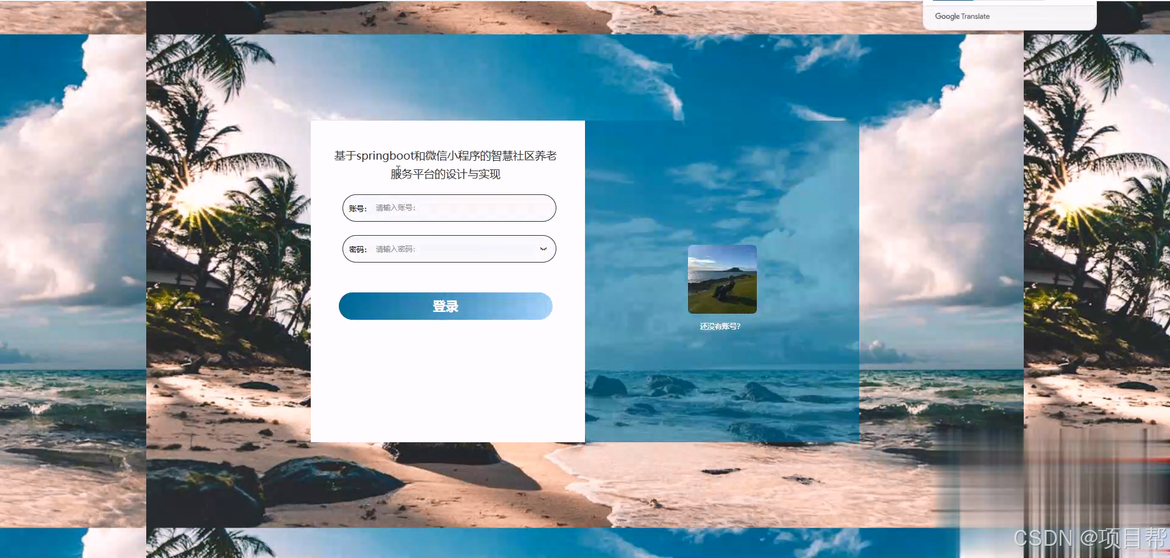Click the 账号 label icon on the account field
Image resolution: width=1170 pixels, height=558 pixels.
[x=357, y=208]
